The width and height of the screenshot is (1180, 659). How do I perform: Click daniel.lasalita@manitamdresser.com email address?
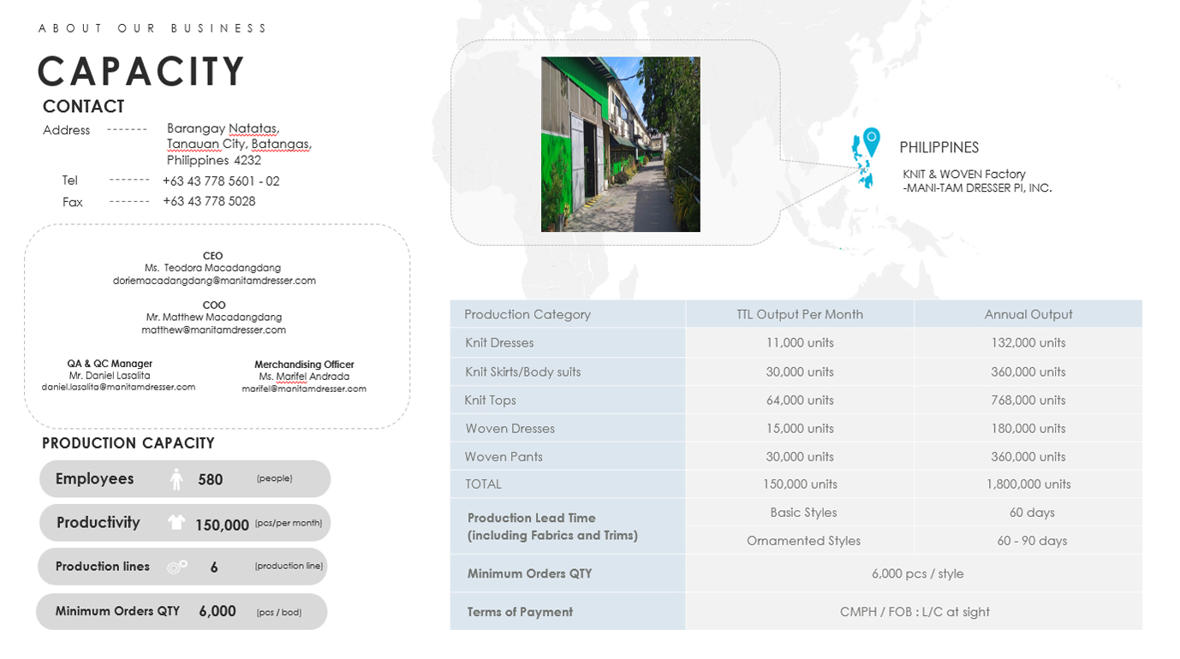(118, 387)
